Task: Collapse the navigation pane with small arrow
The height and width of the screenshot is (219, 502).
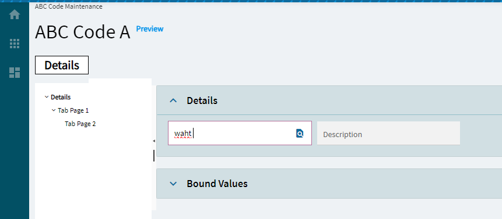Action: pos(154,141)
